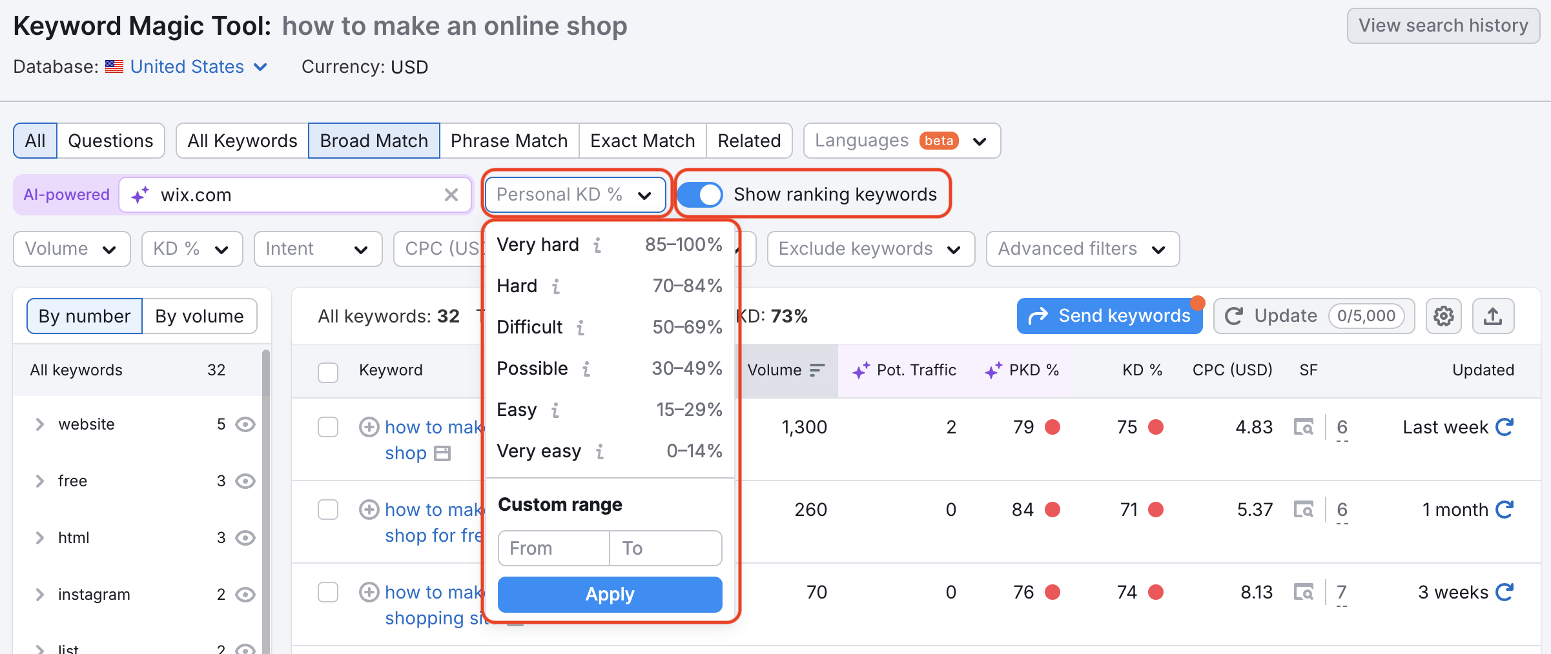Clear the wix.com domain field
The width and height of the screenshot is (1551, 654).
(x=451, y=195)
